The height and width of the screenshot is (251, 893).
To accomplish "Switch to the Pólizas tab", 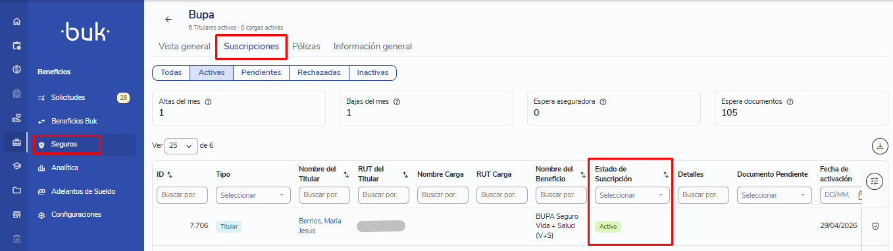I will (x=306, y=46).
